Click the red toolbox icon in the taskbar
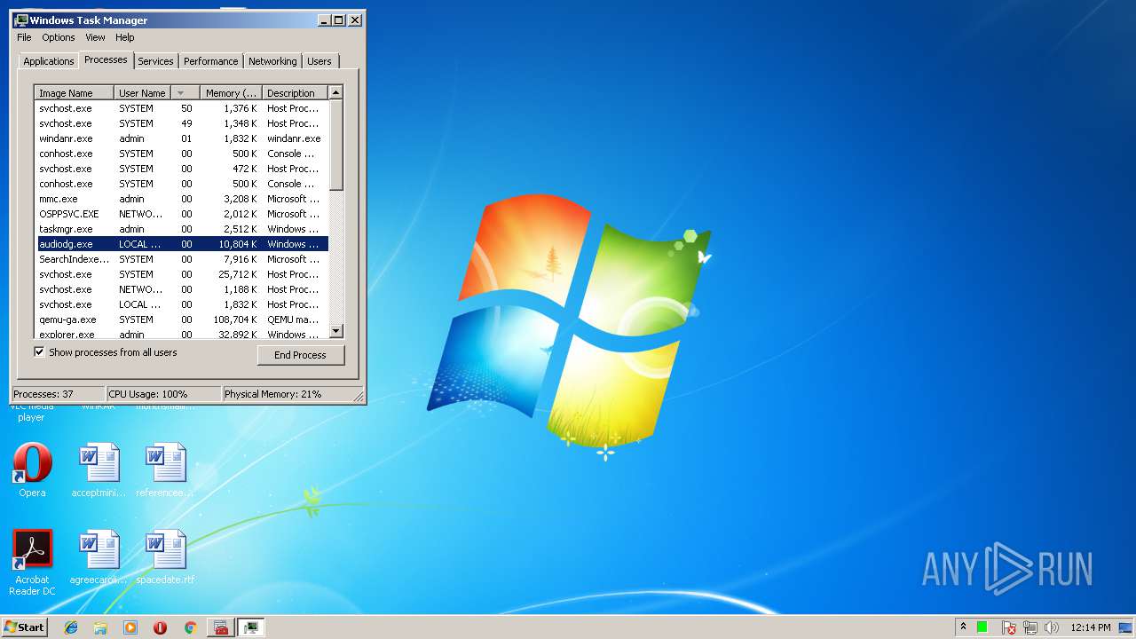The height and width of the screenshot is (639, 1136). point(221,627)
